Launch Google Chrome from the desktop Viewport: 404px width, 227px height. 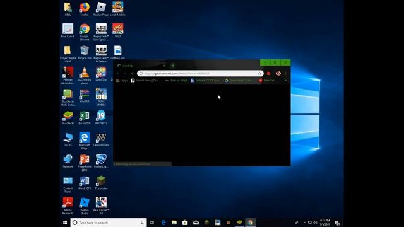click(84, 32)
